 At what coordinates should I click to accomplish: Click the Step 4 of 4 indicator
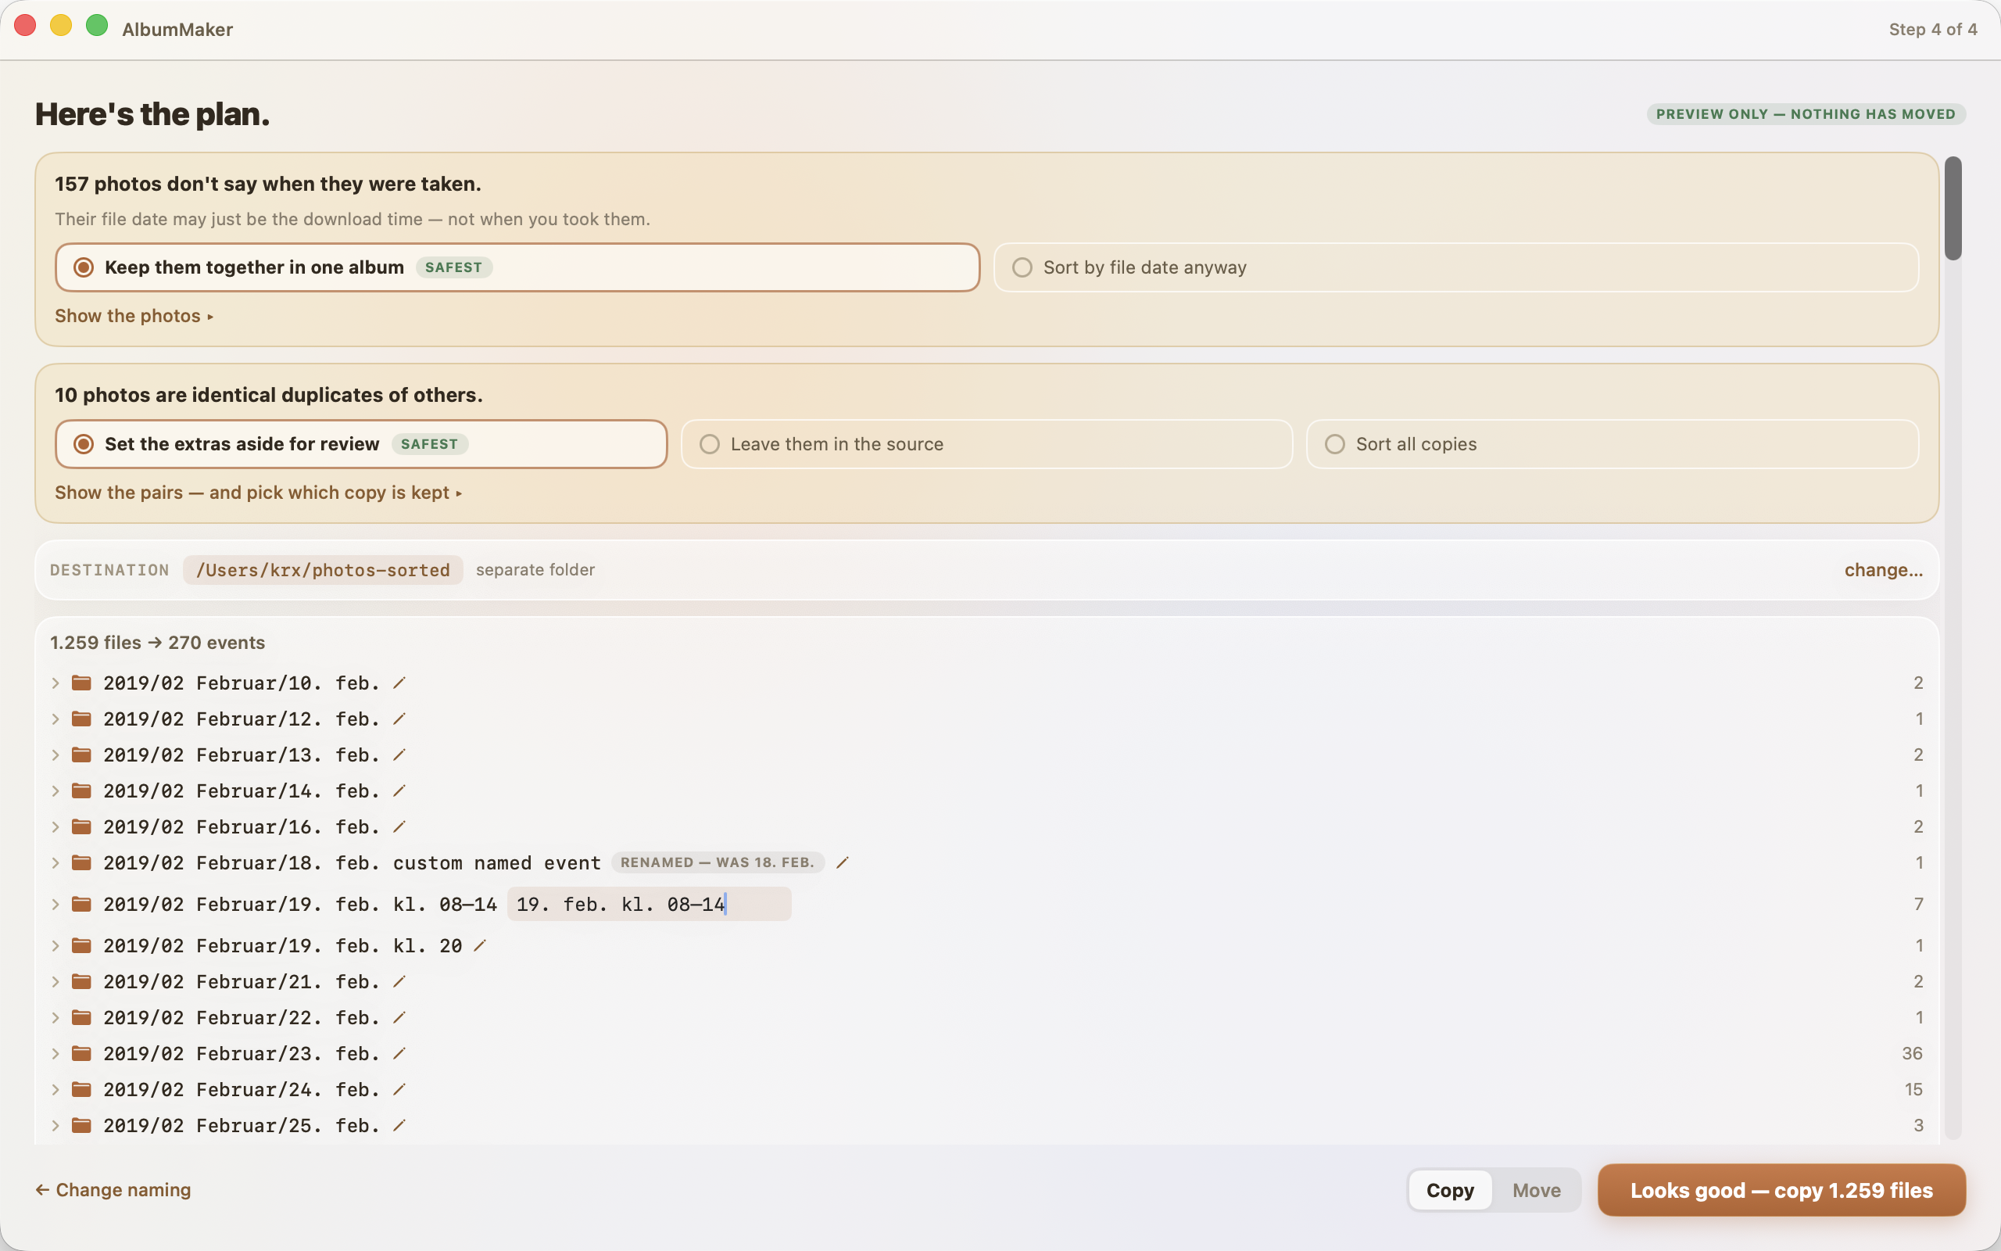point(1932,30)
